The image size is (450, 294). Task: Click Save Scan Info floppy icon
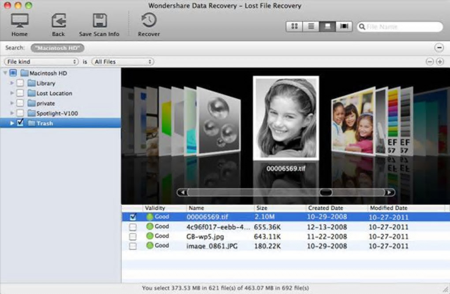tap(100, 20)
